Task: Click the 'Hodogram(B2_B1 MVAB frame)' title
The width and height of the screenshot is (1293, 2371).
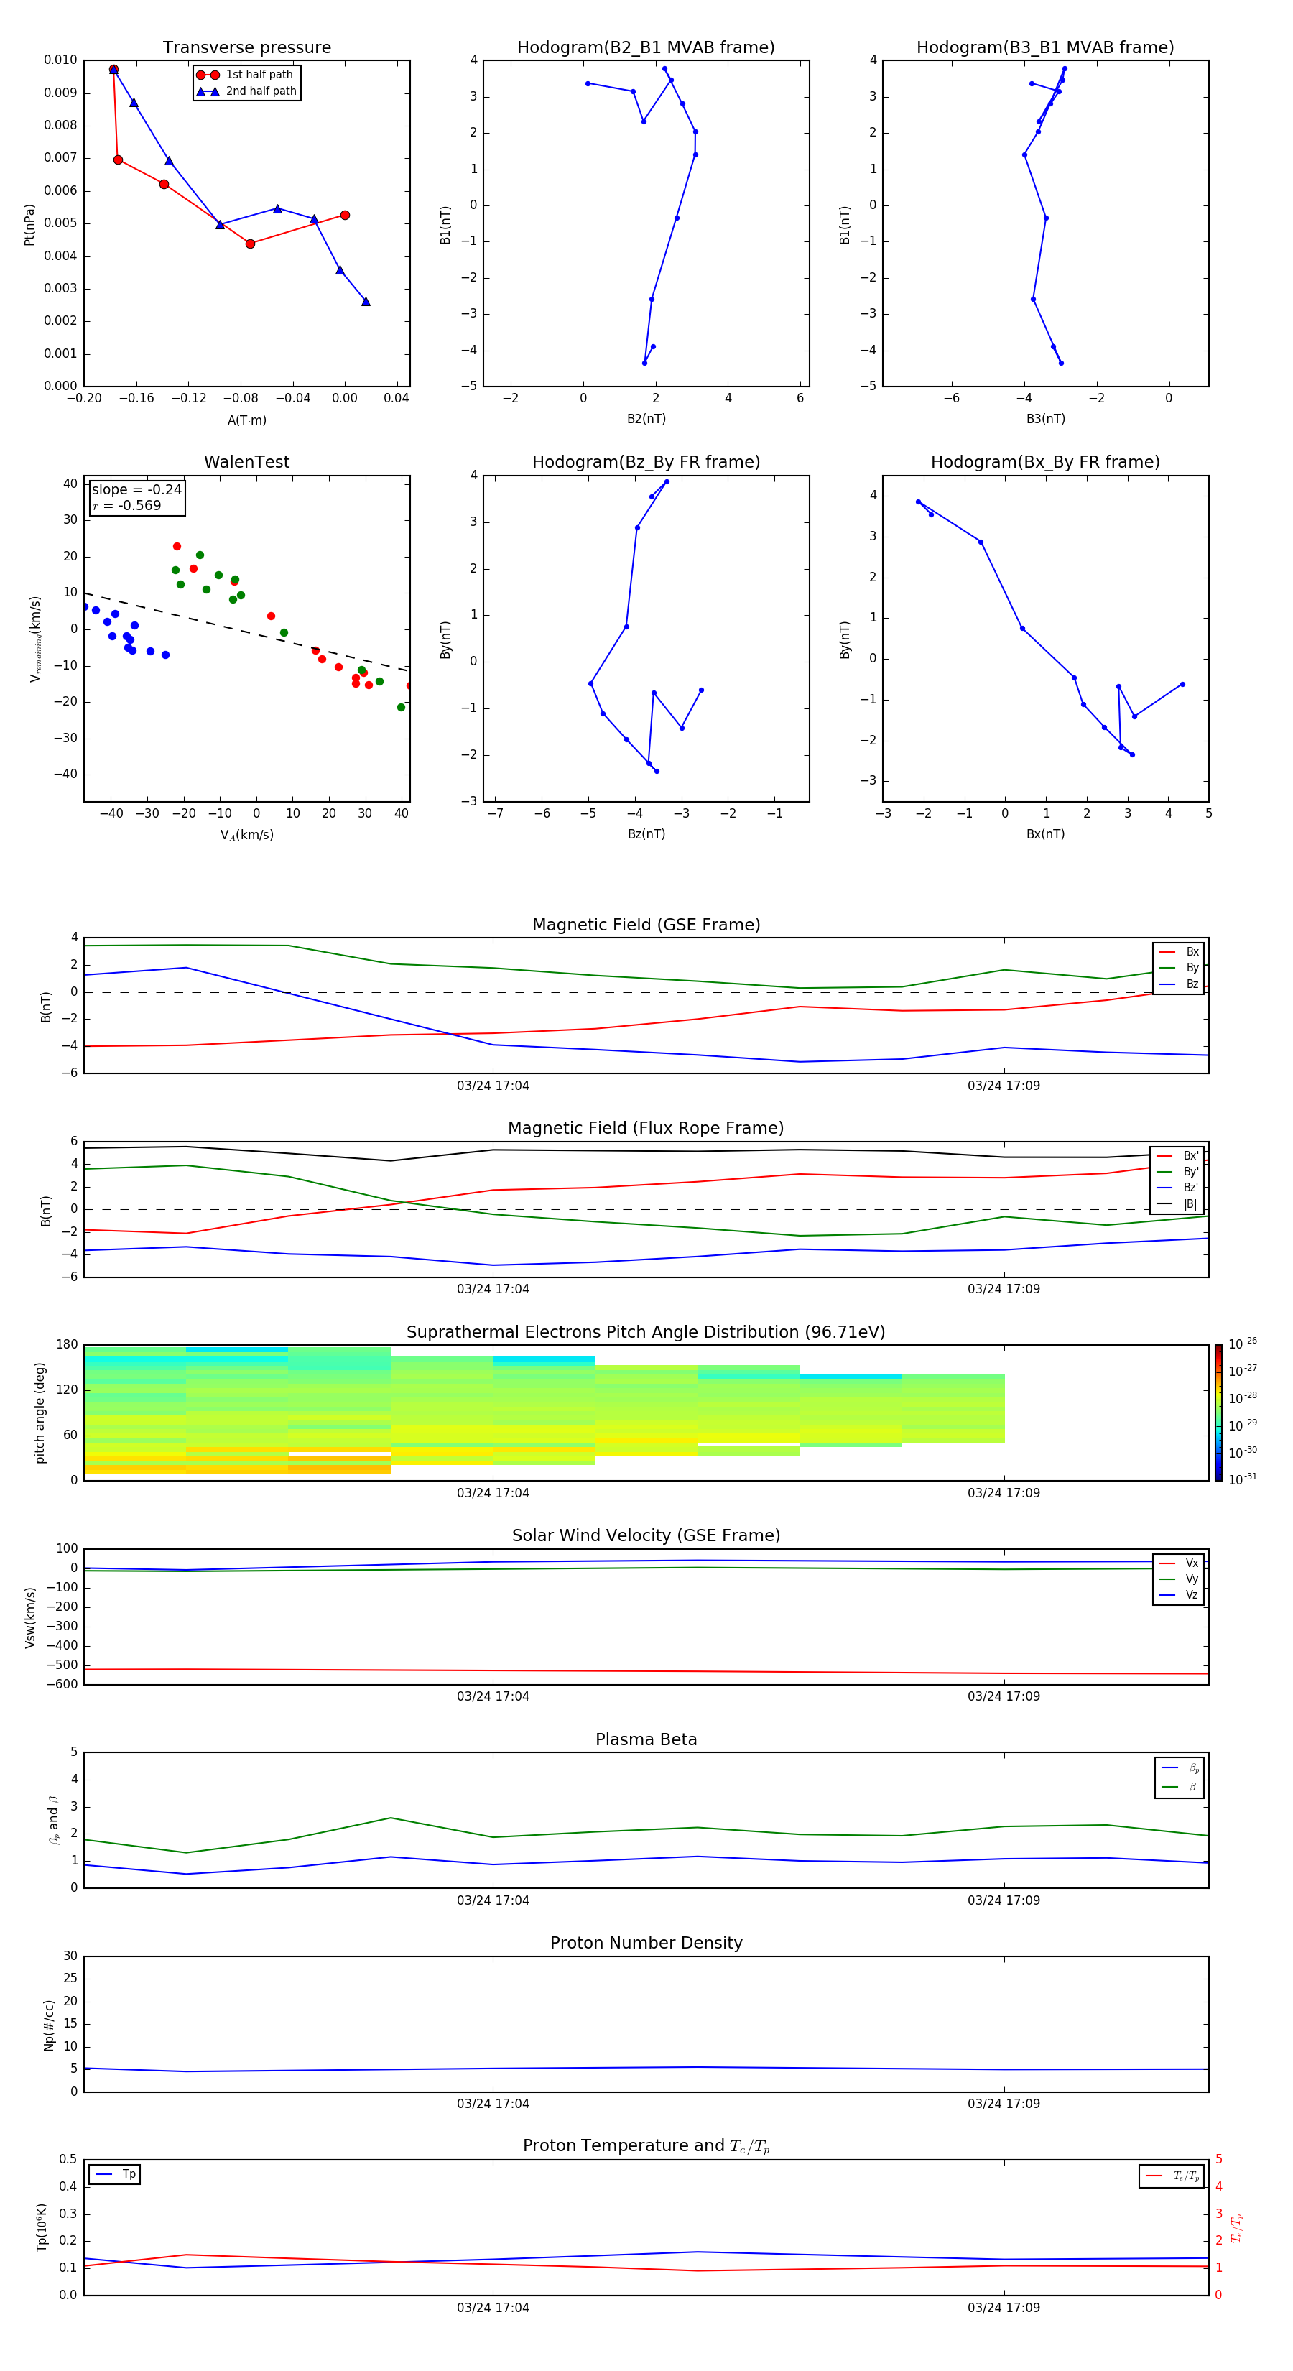Action: 646,48
